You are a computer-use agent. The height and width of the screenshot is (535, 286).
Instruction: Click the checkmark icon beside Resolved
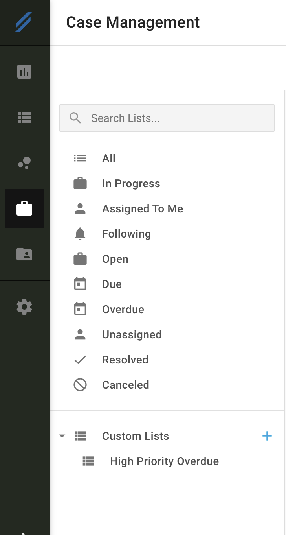click(x=80, y=360)
